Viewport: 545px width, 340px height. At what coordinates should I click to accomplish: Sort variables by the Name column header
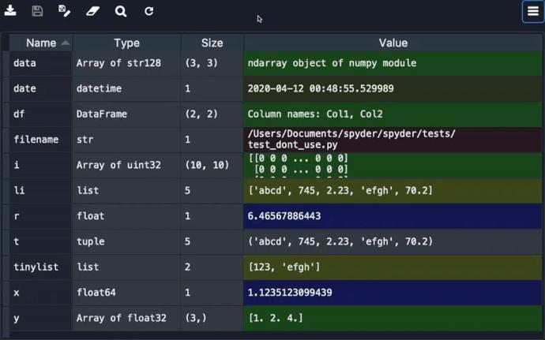tap(41, 43)
